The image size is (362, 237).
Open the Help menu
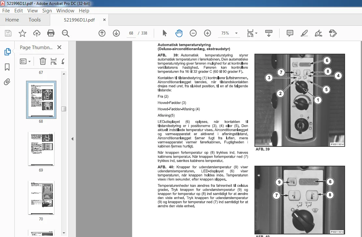click(x=84, y=11)
